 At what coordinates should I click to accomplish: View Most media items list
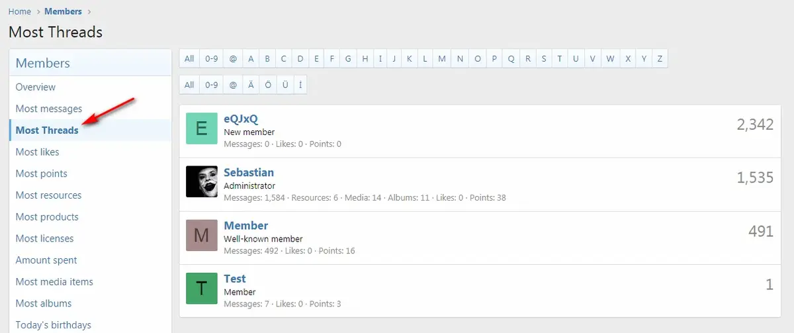tap(54, 282)
